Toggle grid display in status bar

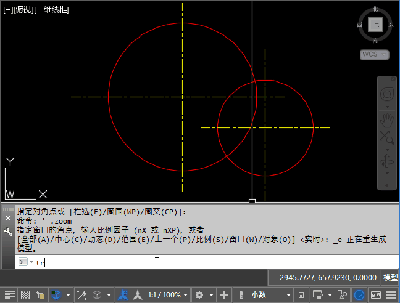25,295
